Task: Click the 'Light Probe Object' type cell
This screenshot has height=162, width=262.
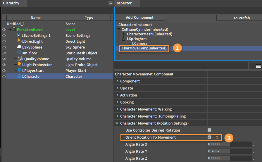Action: (82, 65)
